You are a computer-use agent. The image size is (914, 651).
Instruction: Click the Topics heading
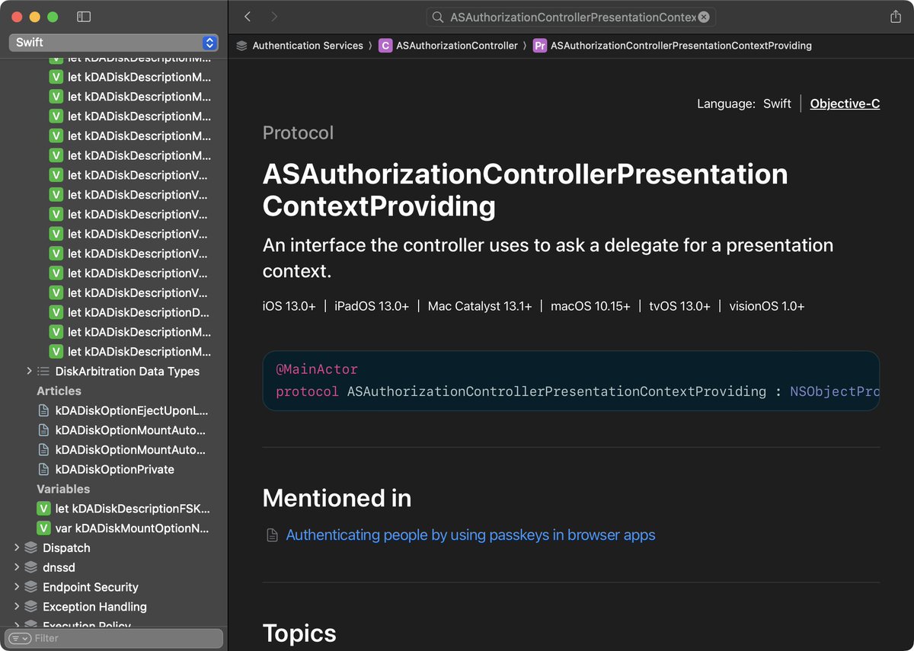click(299, 633)
